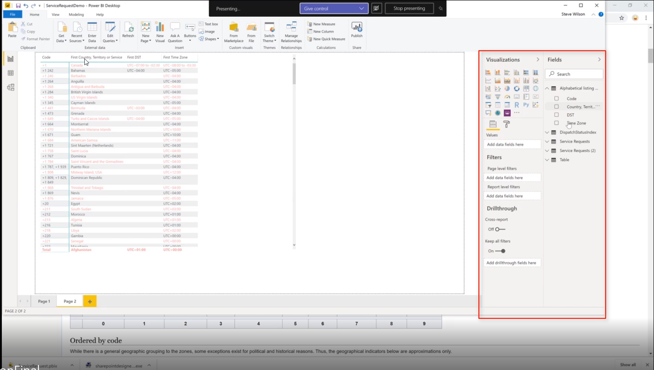Image resolution: width=654 pixels, height=370 pixels.
Task: Click the Add drillthrough fields here well
Action: click(512, 263)
